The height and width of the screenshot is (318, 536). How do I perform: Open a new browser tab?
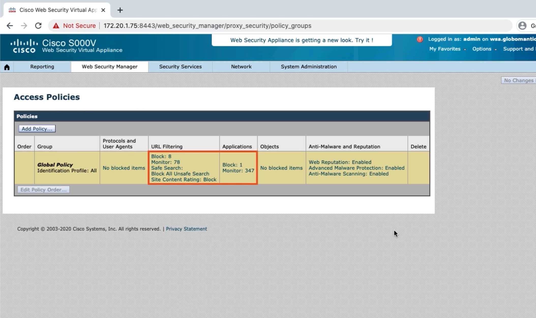tap(120, 10)
